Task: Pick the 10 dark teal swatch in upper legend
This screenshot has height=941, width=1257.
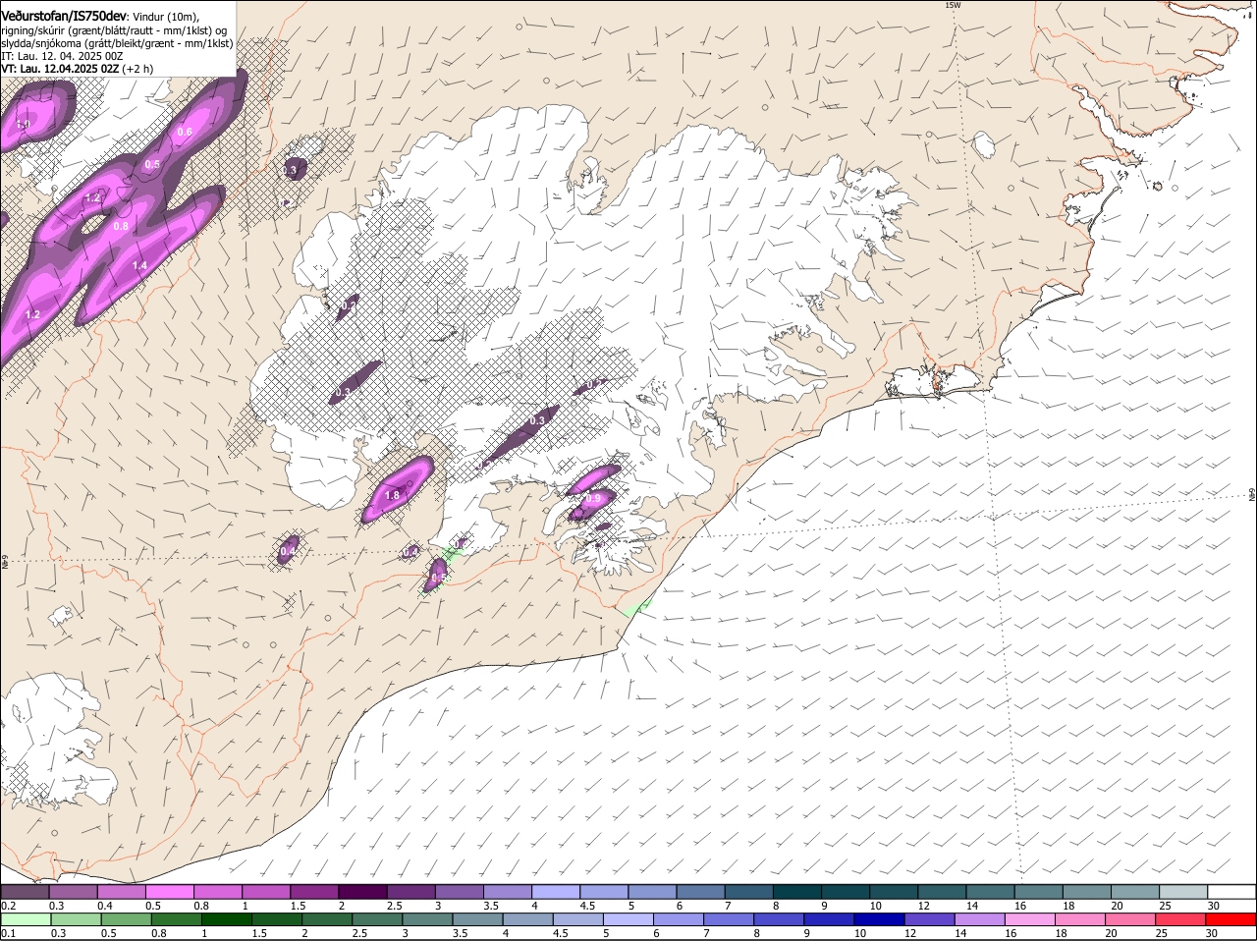Action: coord(894,892)
